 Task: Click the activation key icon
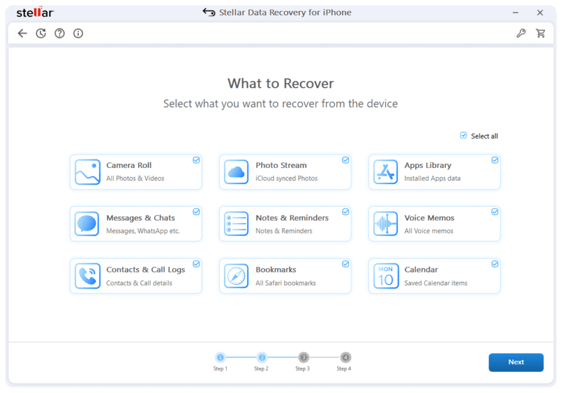(x=521, y=33)
